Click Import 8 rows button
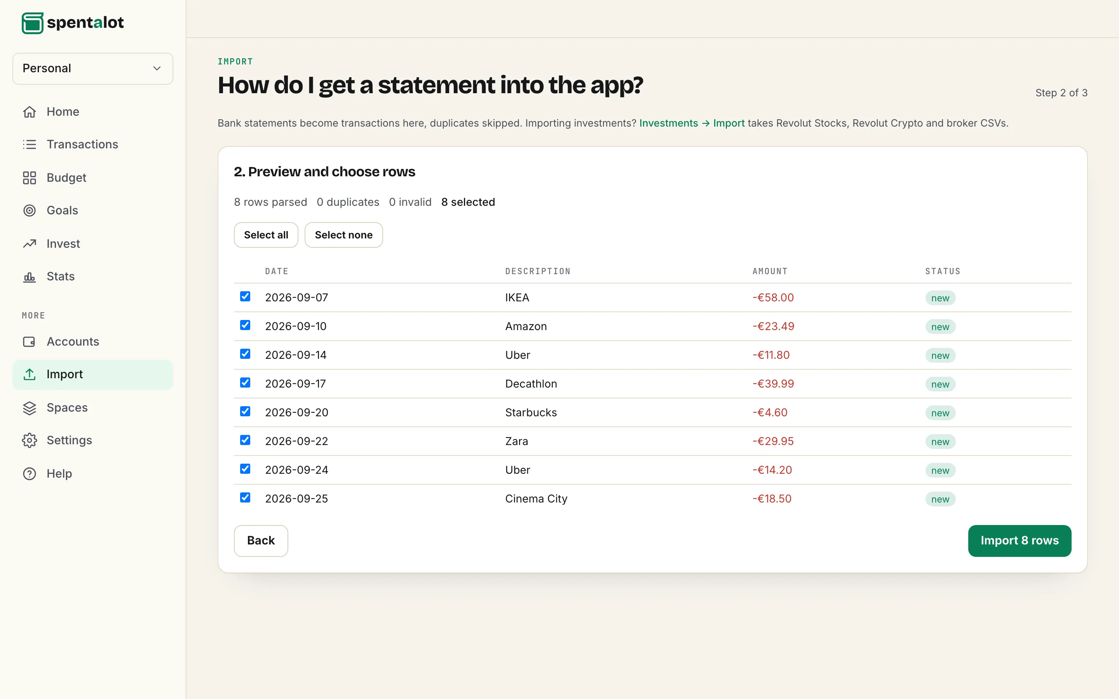Image resolution: width=1119 pixels, height=699 pixels. 1020,541
